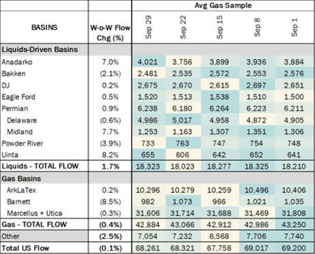Select the Marcellus + Utica value 31,469
Image resolution: width=315 pixels, height=254 pixels.
[x=256, y=213]
